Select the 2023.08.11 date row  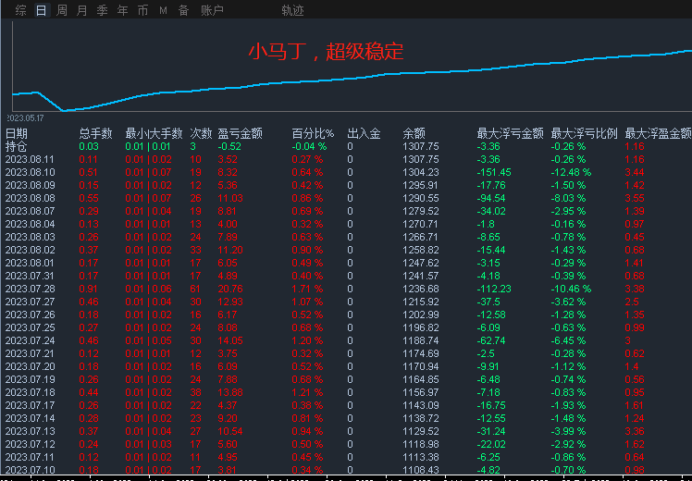(x=346, y=159)
